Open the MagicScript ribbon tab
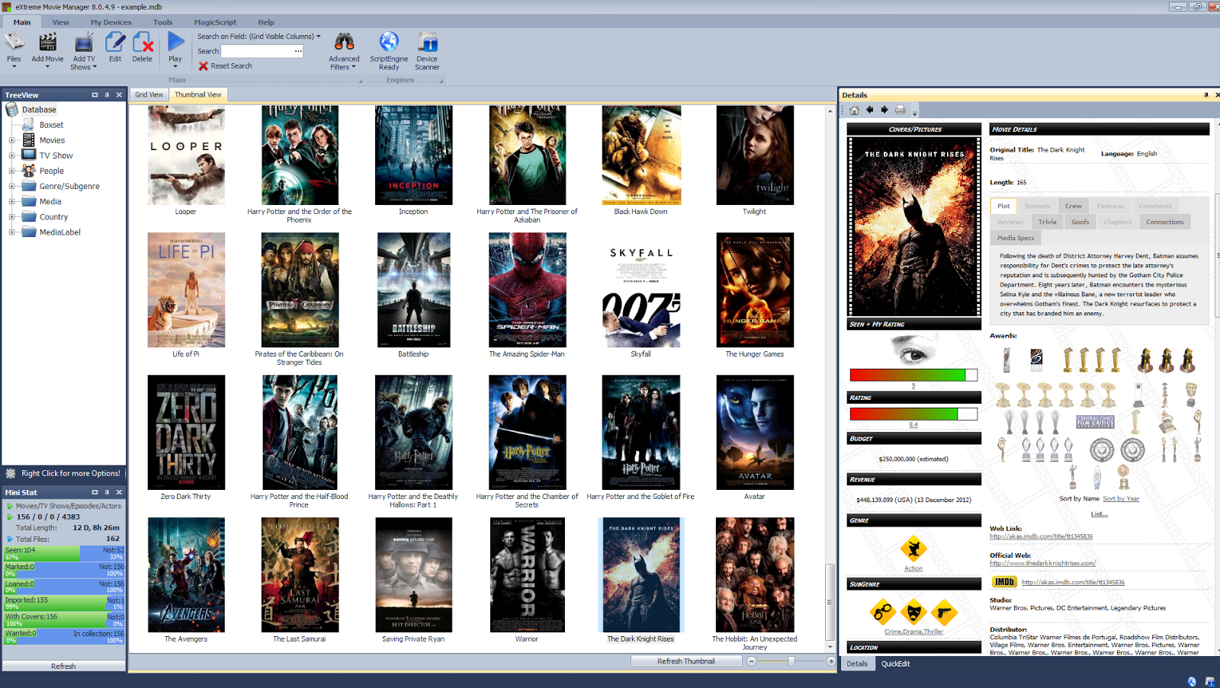Viewport: 1220px width, 688px height. (x=215, y=22)
